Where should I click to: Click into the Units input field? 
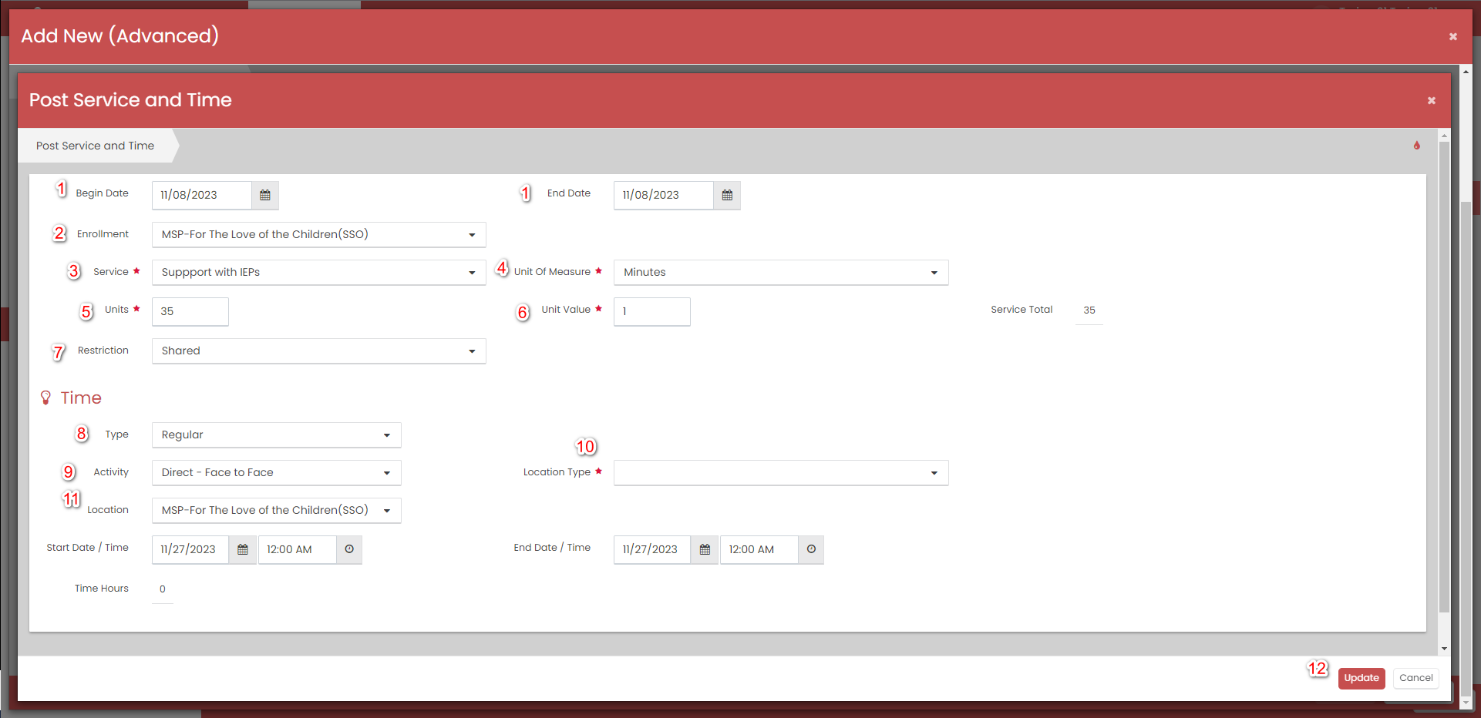[x=190, y=312]
